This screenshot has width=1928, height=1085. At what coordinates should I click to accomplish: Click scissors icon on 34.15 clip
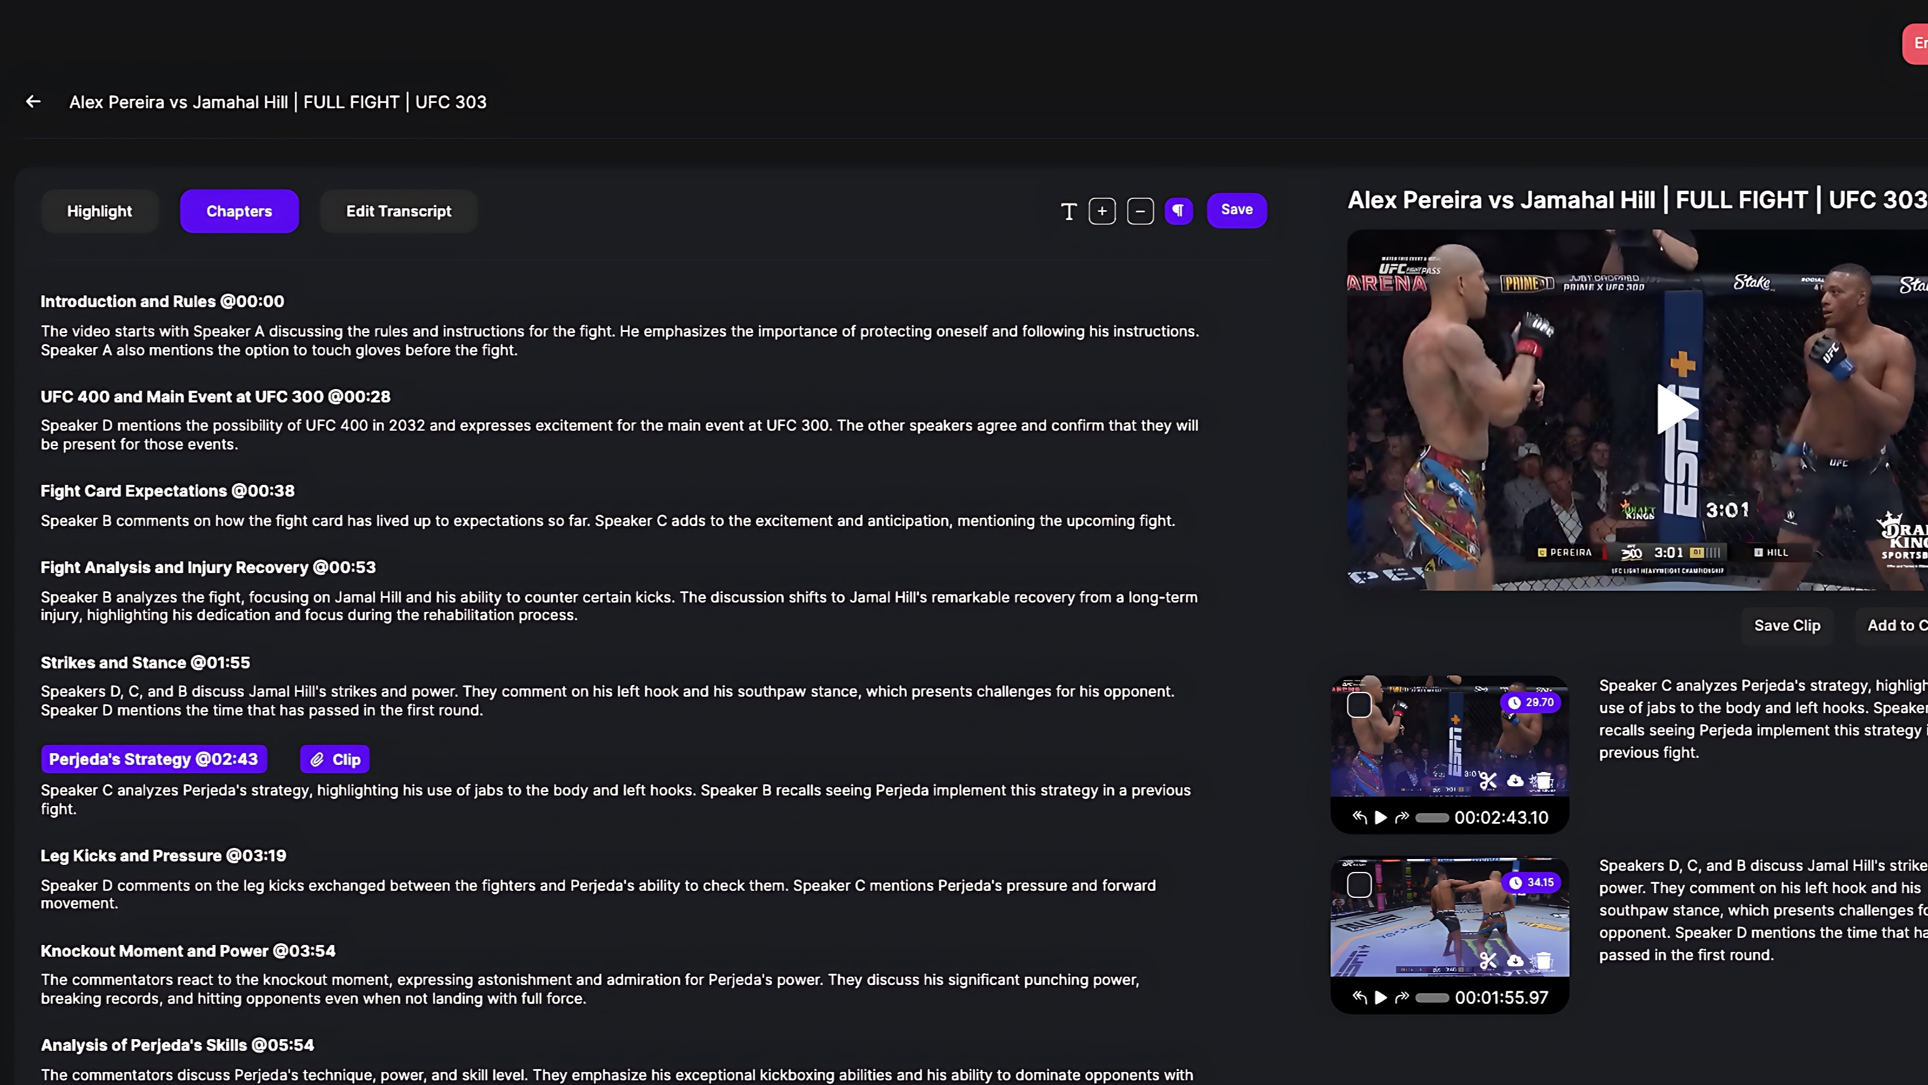(x=1488, y=961)
